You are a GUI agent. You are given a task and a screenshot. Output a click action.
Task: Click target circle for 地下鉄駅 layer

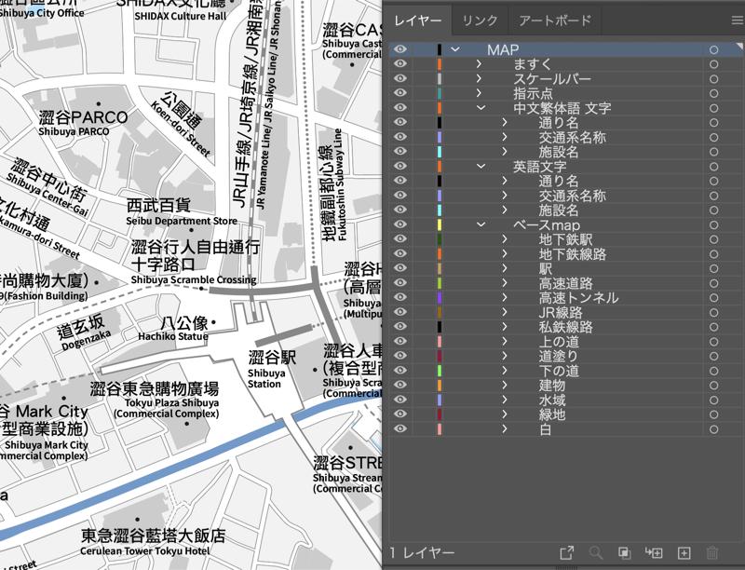(713, 239)
